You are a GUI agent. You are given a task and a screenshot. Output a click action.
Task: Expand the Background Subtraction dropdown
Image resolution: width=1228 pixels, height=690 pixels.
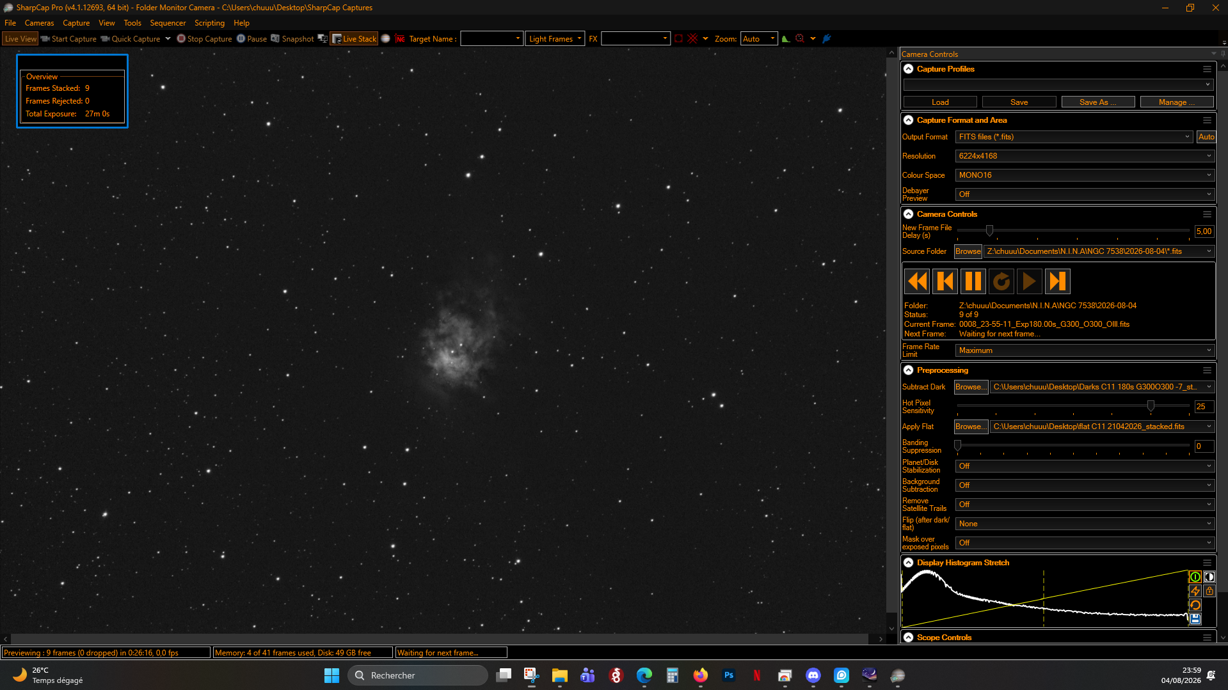[x=1085, y=485]
